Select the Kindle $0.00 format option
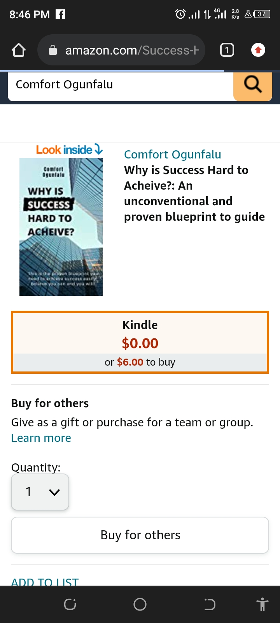This screenshot has height=623, width=280. point(140,342)
